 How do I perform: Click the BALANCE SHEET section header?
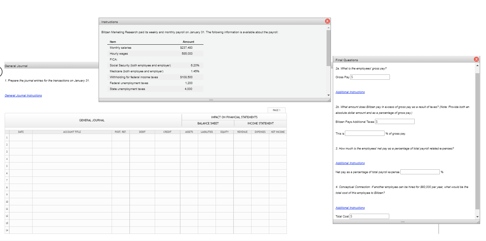[208, 123]
